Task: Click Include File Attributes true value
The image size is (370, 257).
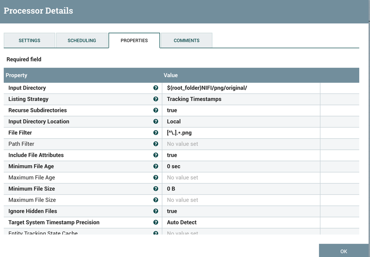Action: pos(172,155)
